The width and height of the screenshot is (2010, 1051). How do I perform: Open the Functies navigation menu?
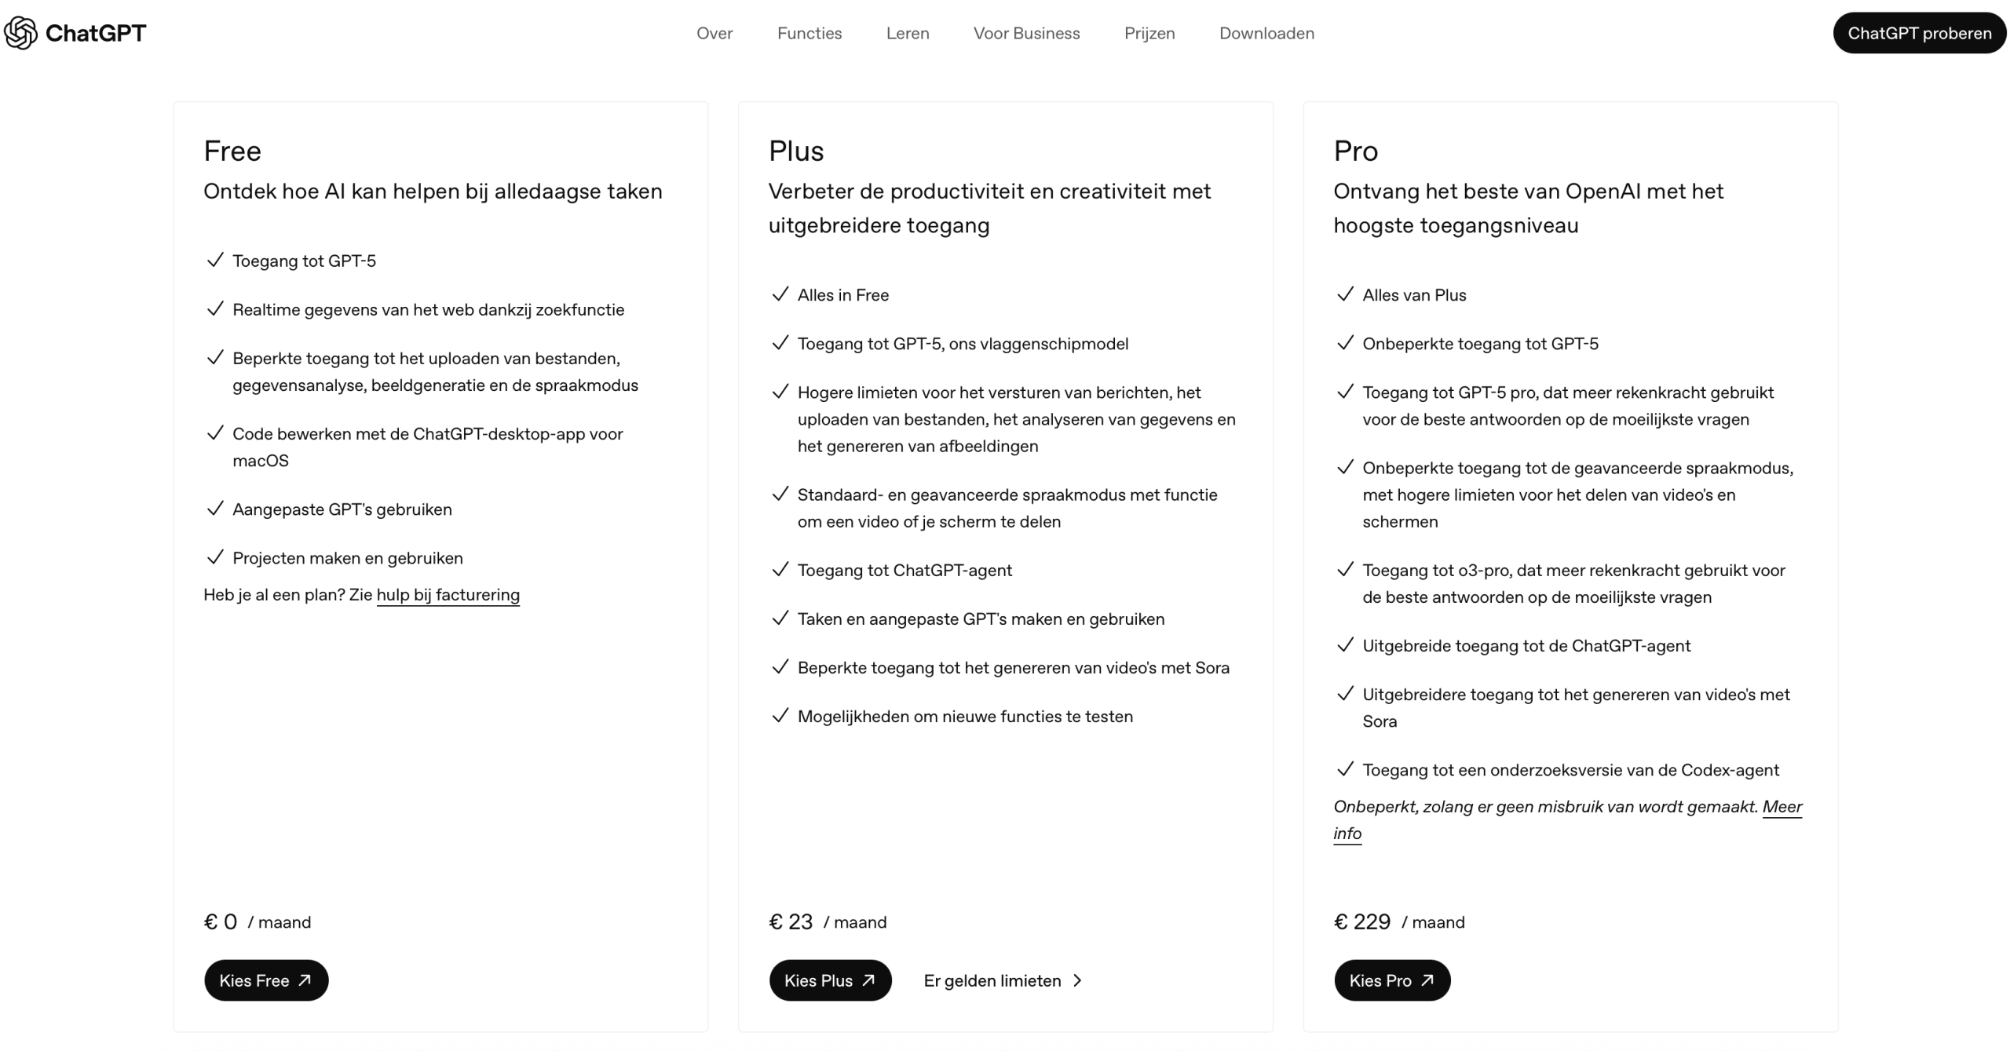point(809,33)
